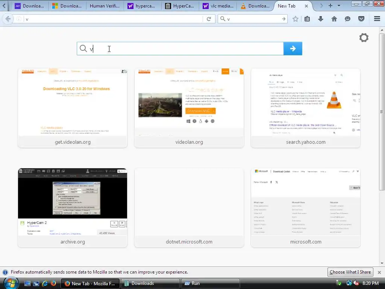Image resolution: width=385 pixels, height=289 pixels.
Task: Open the search.yahoo.com tile
Action: (x=306, y=108)
